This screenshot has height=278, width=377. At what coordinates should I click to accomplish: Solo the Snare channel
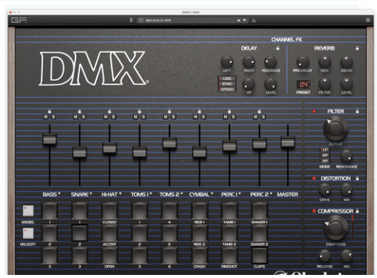click(x=83, y=117)
